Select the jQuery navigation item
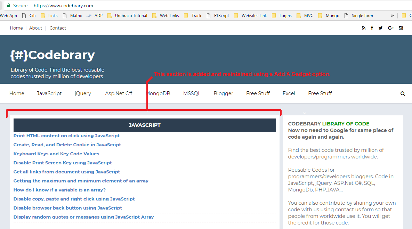This screenshot has height=229, width=412. [x=83, y=93]
